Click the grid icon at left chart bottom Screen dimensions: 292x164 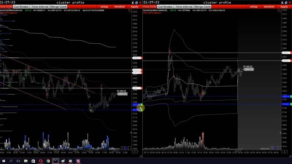click(123, 148)
